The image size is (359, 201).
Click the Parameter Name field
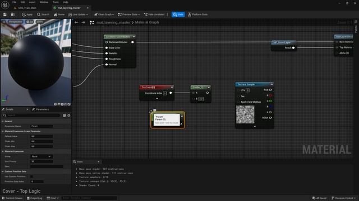[x=42, y=126]
